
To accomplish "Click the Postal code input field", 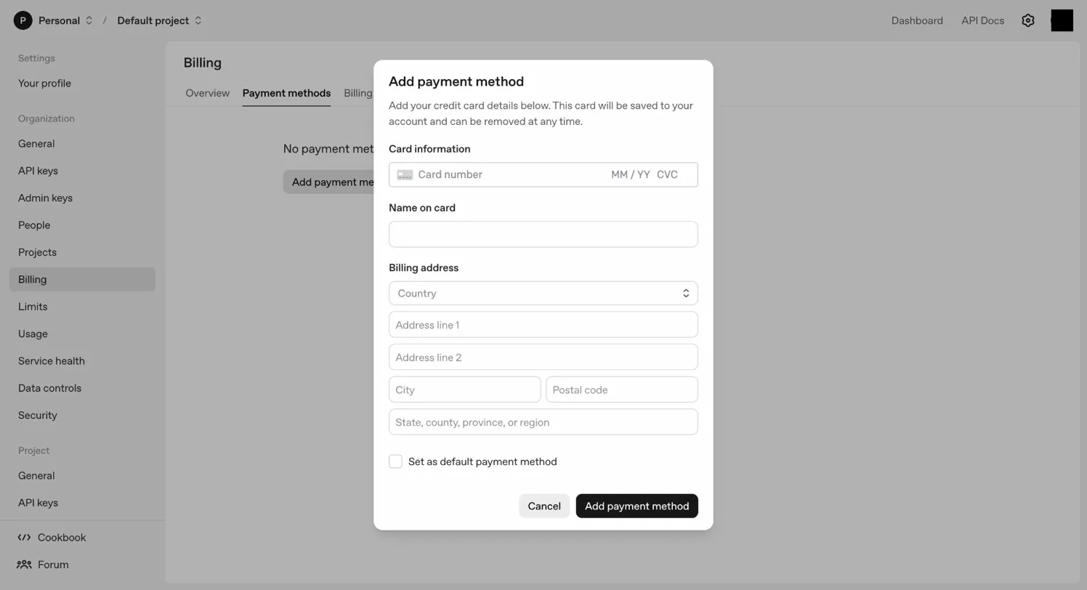I will click(x=621, y=389).
